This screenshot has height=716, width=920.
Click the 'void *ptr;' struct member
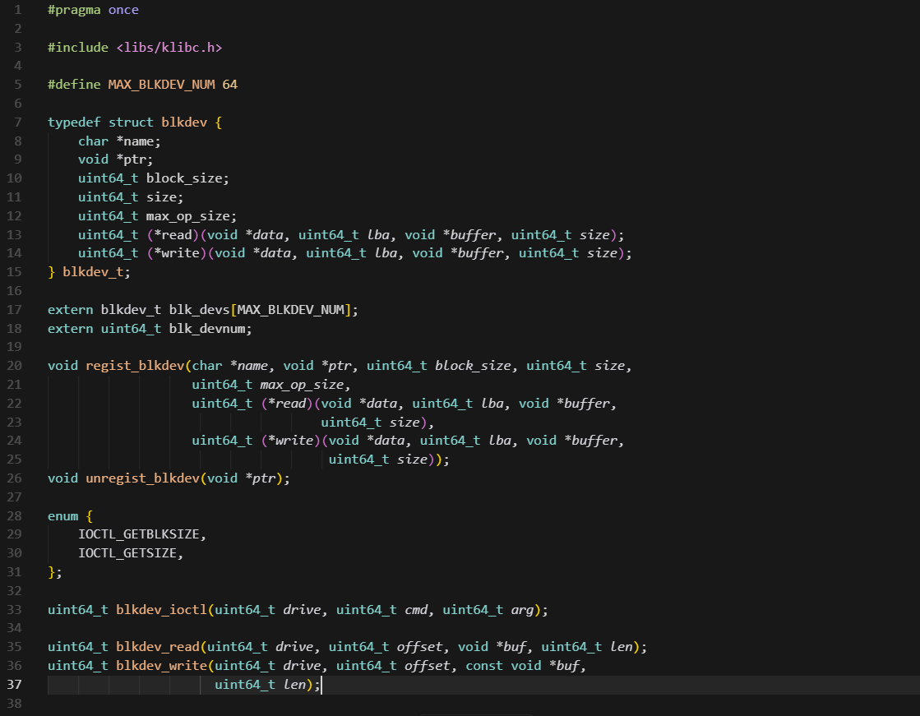click(x=116, y=159)
